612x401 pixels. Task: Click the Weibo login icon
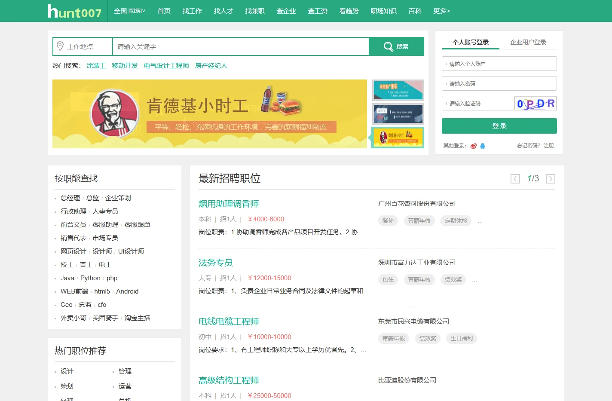[x=473, y=146]
